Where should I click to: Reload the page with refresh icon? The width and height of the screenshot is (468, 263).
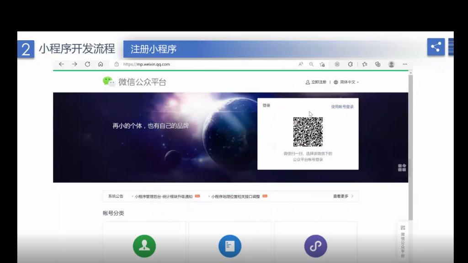[x=87, y=64]
